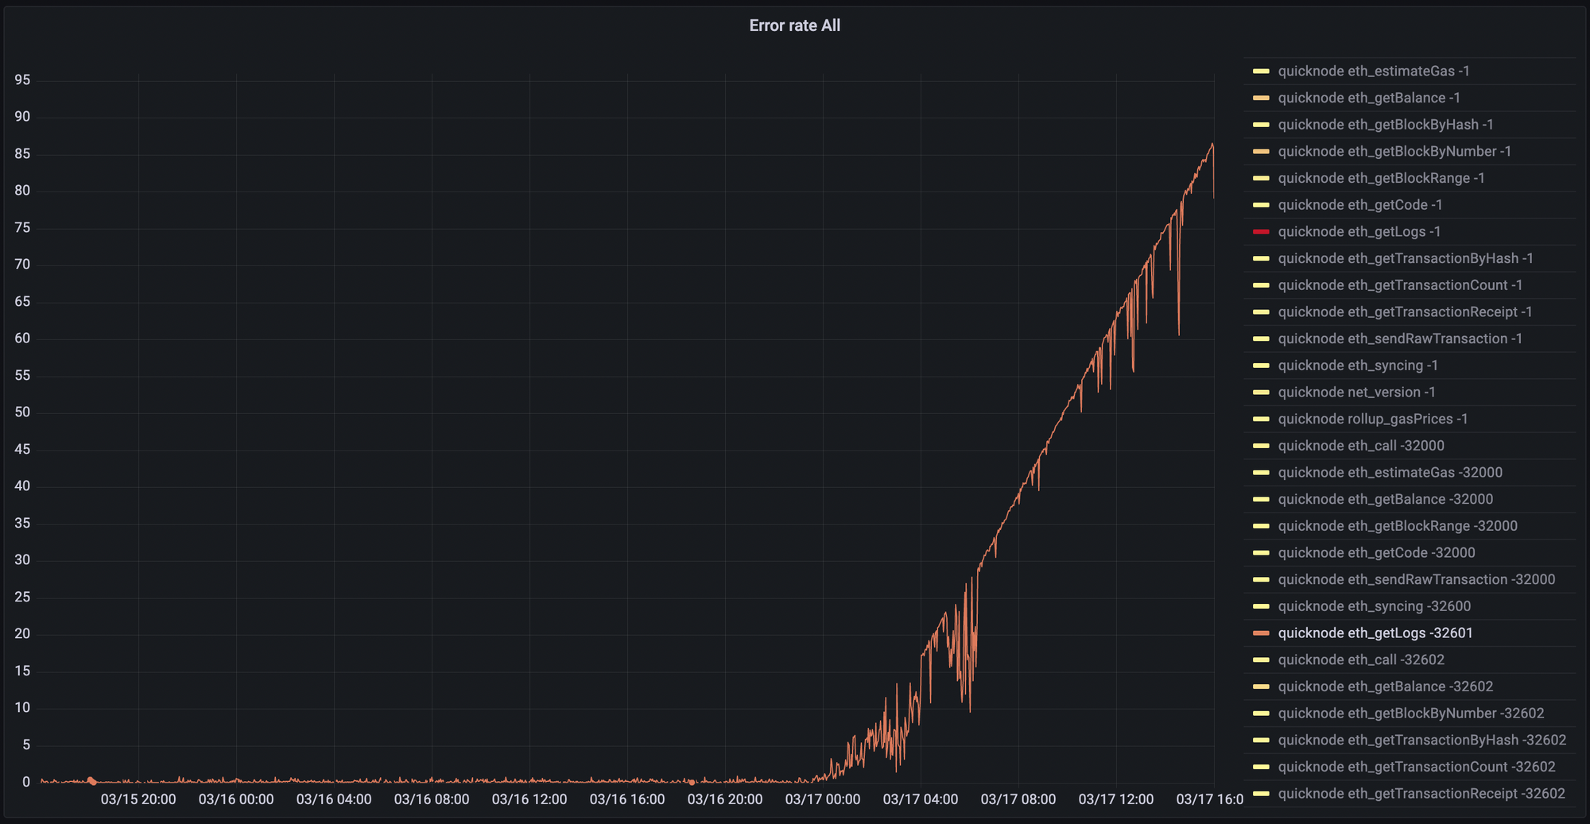Image resolution: width=1590 pixels, height=824 pixels.
Task: Select legend series quicknode eth_getBalance -32602
Action: (1385, 687)
